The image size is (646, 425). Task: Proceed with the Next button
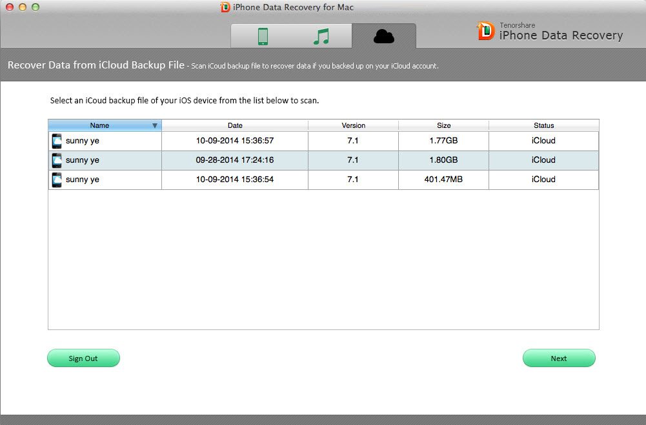pyautogui.click(x=559, y=358)
